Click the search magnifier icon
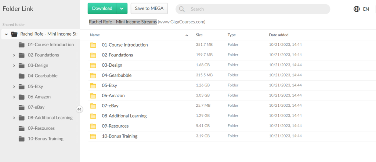The height and width of the screenshot is (162, 376). tap(182, 9)
